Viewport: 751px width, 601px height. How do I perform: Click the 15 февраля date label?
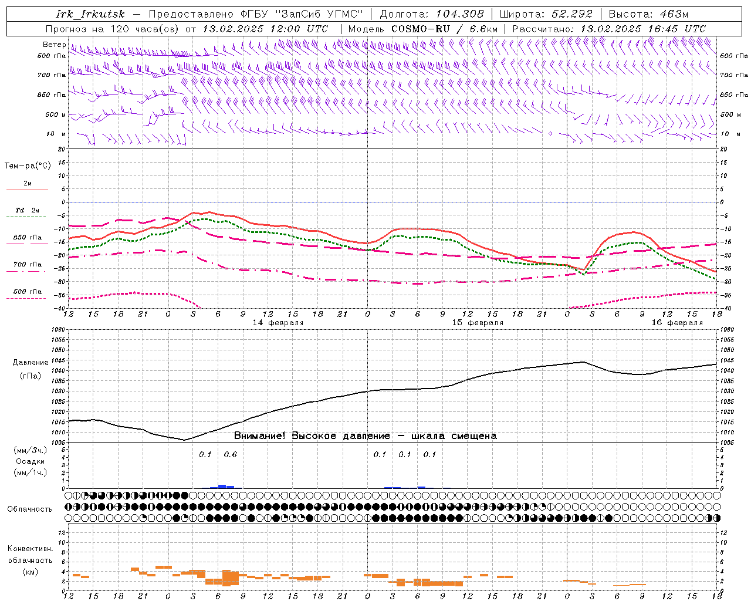[x=478, y=323]
